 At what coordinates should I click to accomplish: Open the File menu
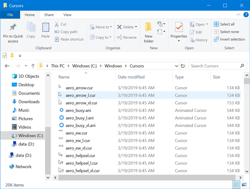point(10,15)
